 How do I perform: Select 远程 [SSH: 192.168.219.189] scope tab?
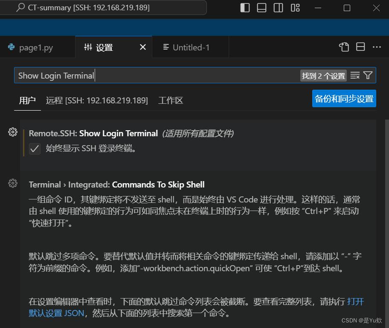(x=97, y=100)
